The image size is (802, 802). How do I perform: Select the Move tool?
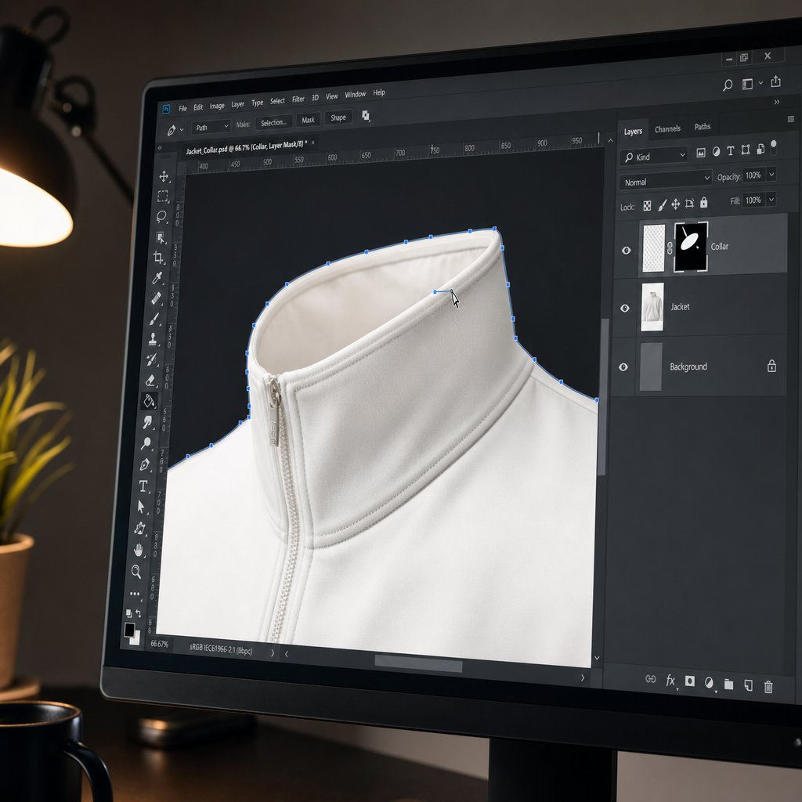[164, 176]
